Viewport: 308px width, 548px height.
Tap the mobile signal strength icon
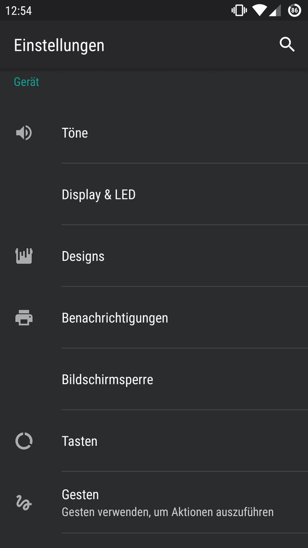(275, 11)
